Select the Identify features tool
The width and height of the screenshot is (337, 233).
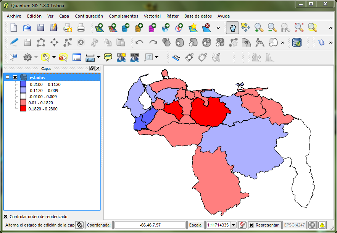tap(13, 57)
